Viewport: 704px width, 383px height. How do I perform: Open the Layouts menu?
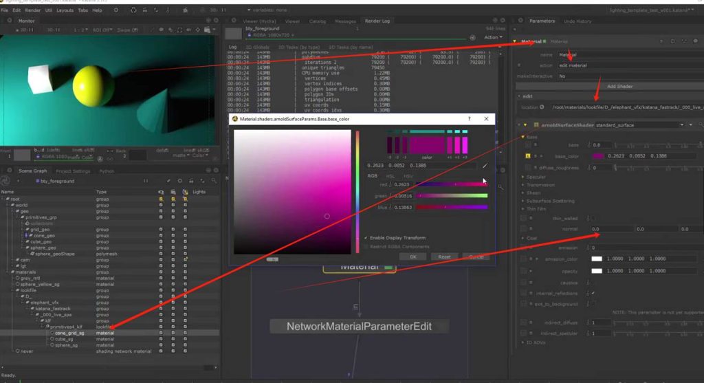(x=65, y=10)
